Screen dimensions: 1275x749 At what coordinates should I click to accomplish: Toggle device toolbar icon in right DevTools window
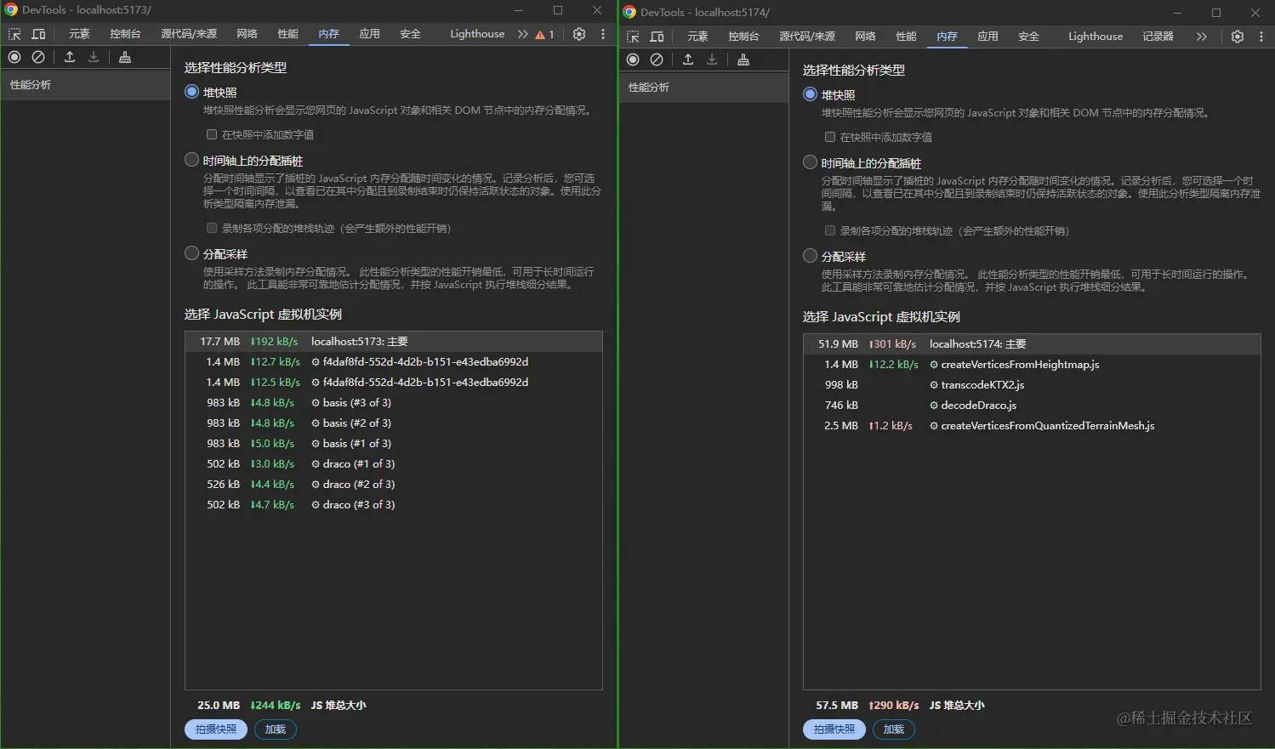pyautogui.click(x=657, y=37)
